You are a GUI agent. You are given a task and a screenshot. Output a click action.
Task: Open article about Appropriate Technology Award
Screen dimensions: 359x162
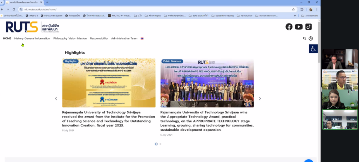pos(207,121)
